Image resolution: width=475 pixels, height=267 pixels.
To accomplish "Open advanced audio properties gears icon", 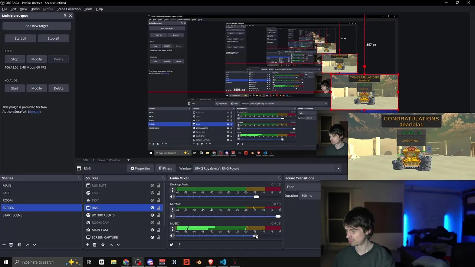I will [171, 245].
